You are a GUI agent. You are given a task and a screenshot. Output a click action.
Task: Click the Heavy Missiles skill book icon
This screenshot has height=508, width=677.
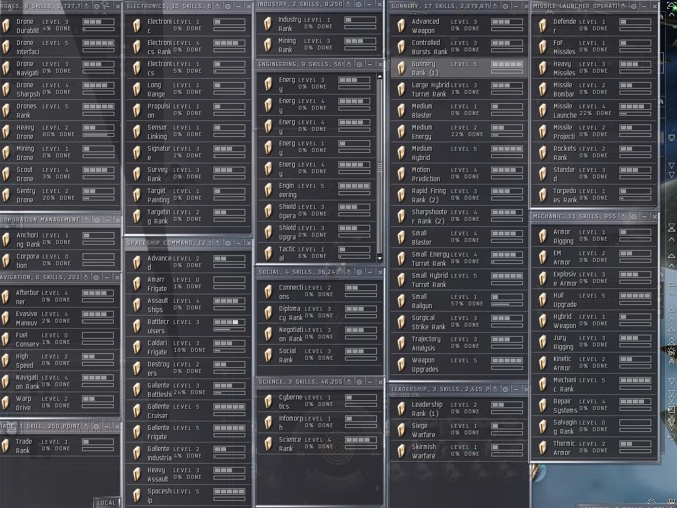coord(543,68)
